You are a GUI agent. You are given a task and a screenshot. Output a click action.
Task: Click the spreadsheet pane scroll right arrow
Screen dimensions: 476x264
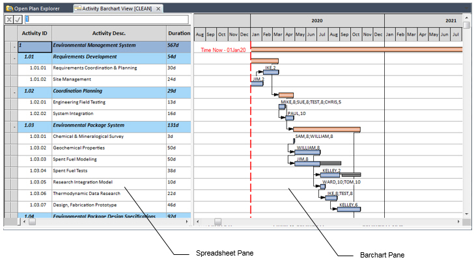[x=187, y=221]
